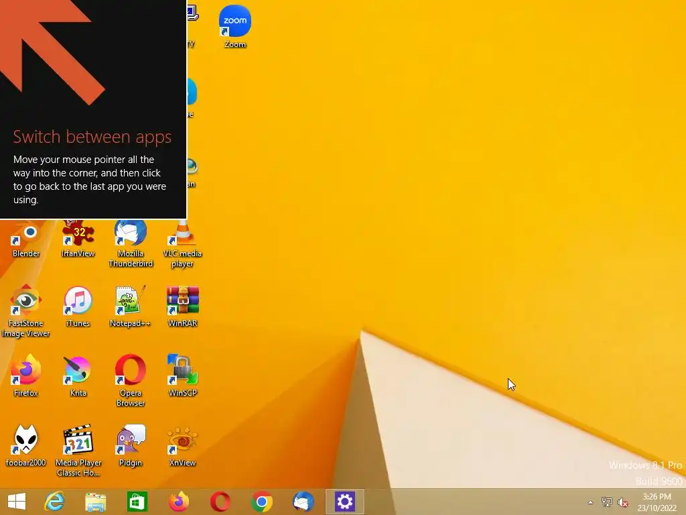Open Mozilla Thunderbird desktop icon
Image resolution: width=686 pixels, height=515 pixels.
tap(131, 244)
